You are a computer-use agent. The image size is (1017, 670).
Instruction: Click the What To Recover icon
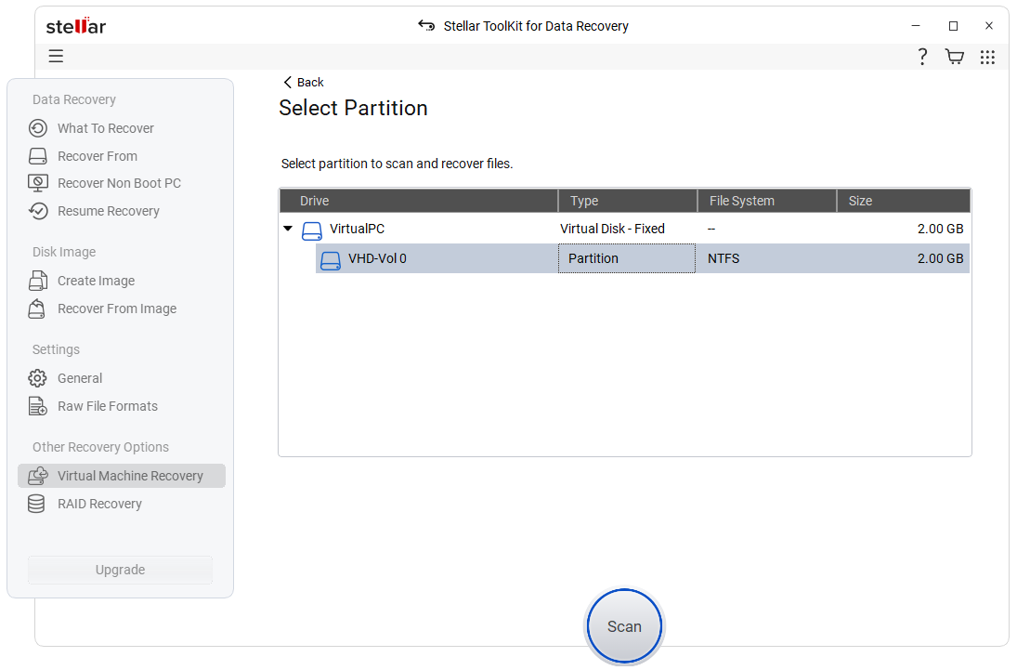pyautogui.click(x=38, y=128)
